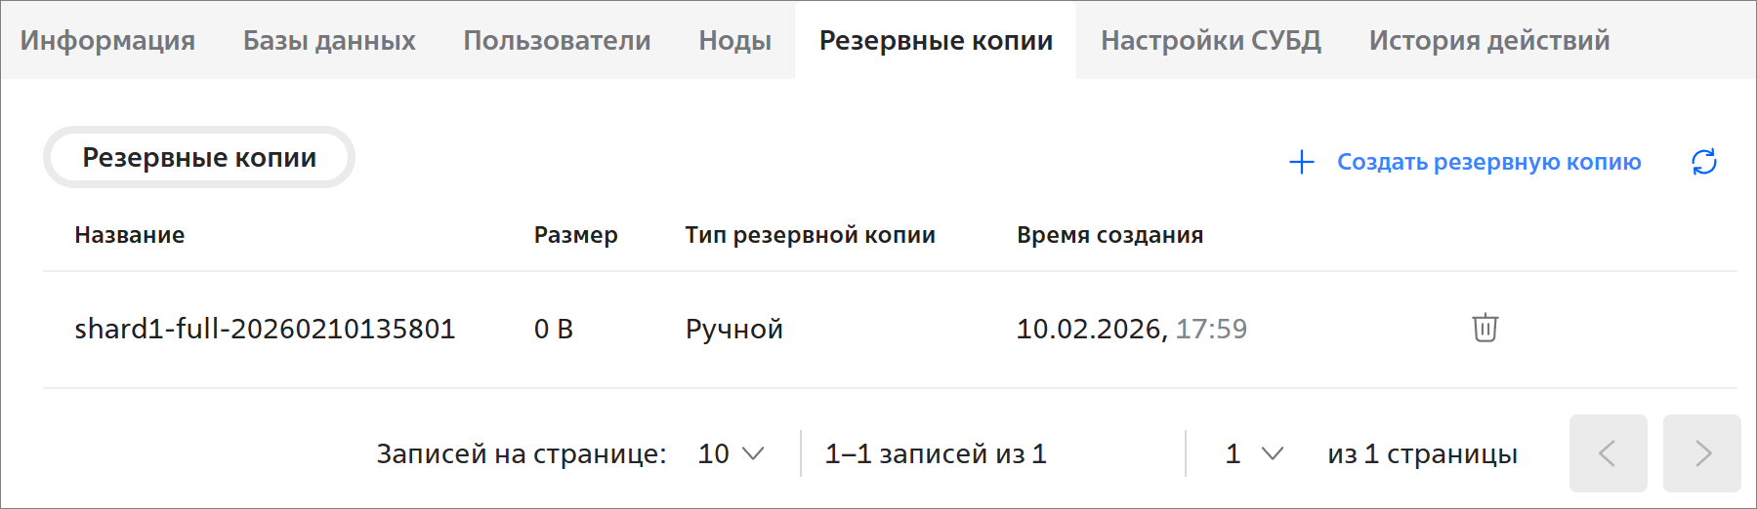Viewport: 1757px width, 509px height.
Task: Click Создать резервную копию link
Action: (1488, 162)
